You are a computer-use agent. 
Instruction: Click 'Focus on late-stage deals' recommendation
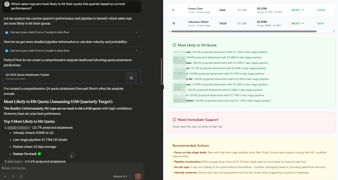point(250,154)
